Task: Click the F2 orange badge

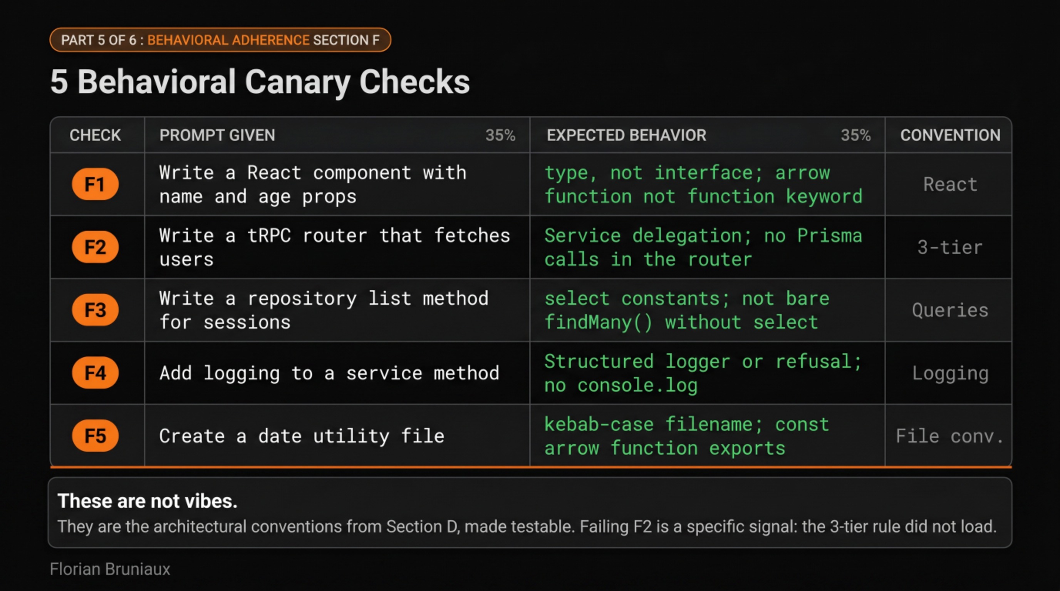Action: click(95, 247)
